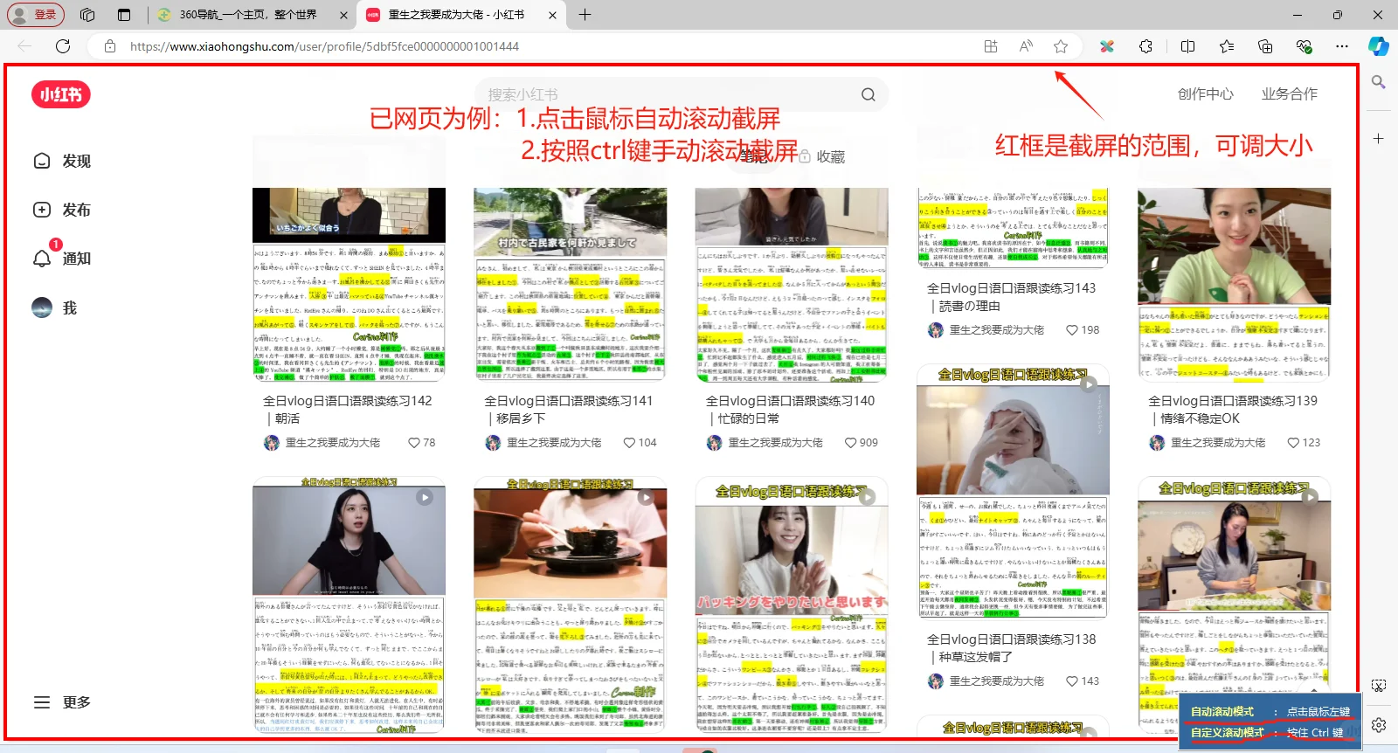The image size is (1398, 753).
Task: Open the 我 profile entry
Action: coord(56,307)
